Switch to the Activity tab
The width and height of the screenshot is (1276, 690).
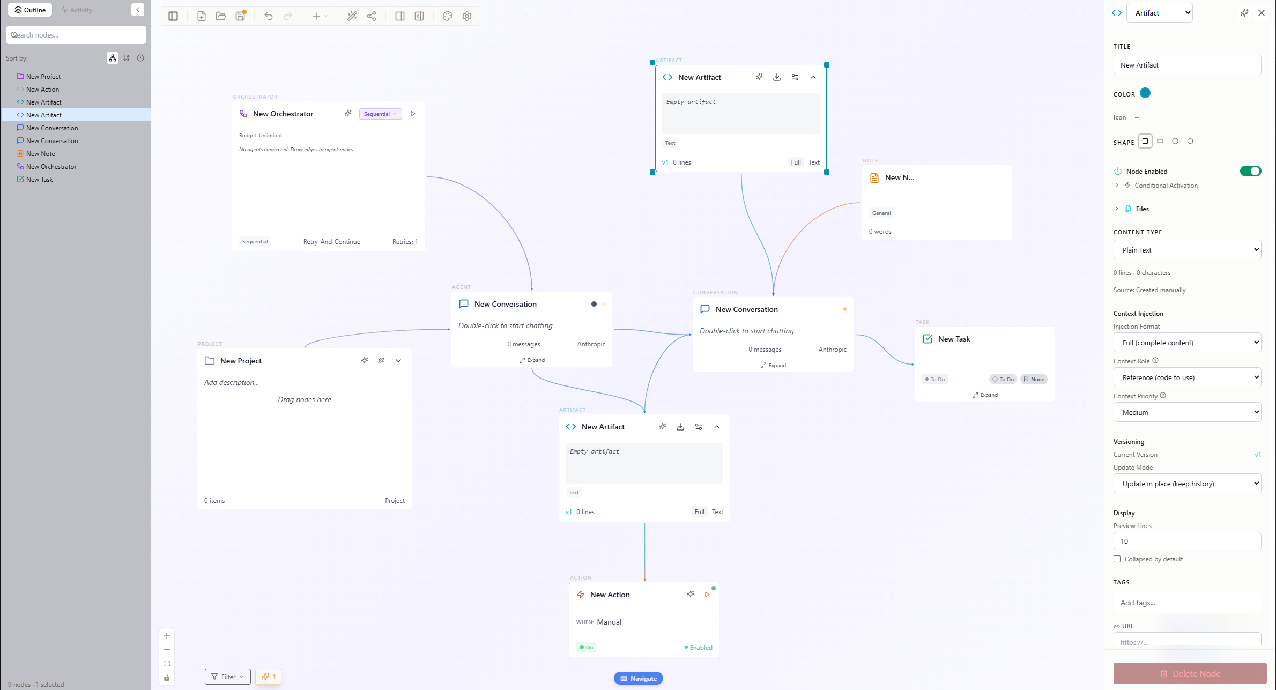coord(77,9)
